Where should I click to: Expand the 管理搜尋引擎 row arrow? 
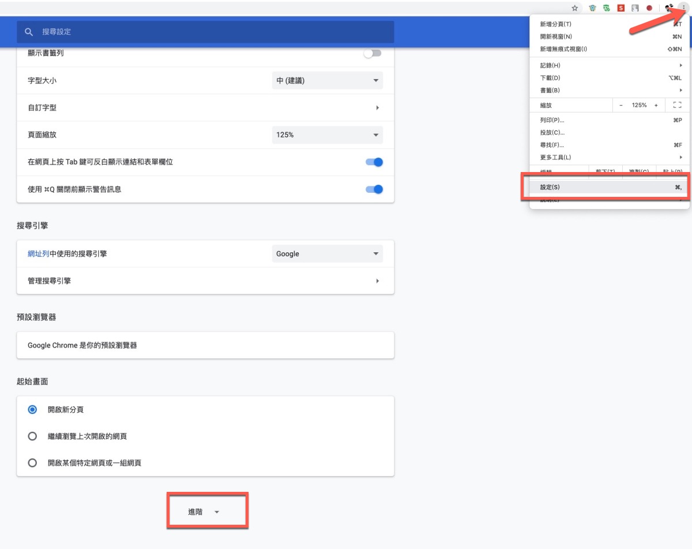[x=377, y=281]
